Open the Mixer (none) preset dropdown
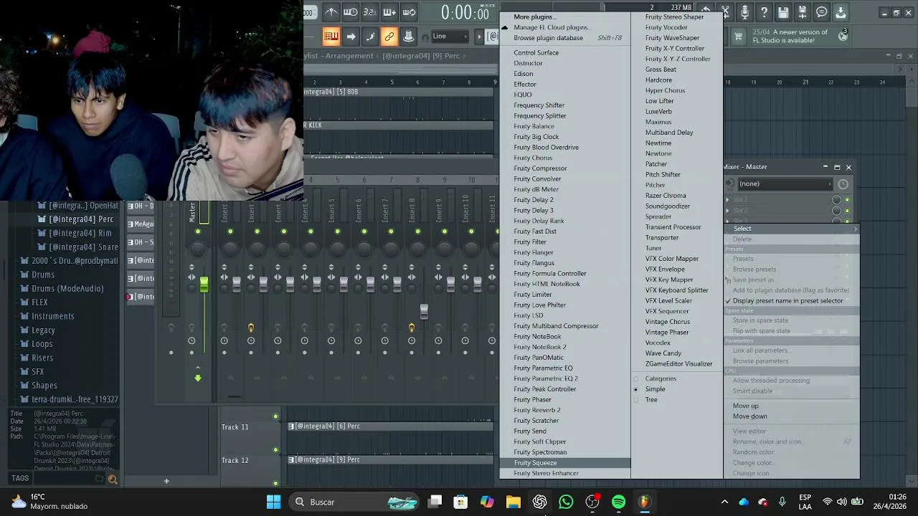The width and height of the screenshot is (918, 516). [785, 184]
